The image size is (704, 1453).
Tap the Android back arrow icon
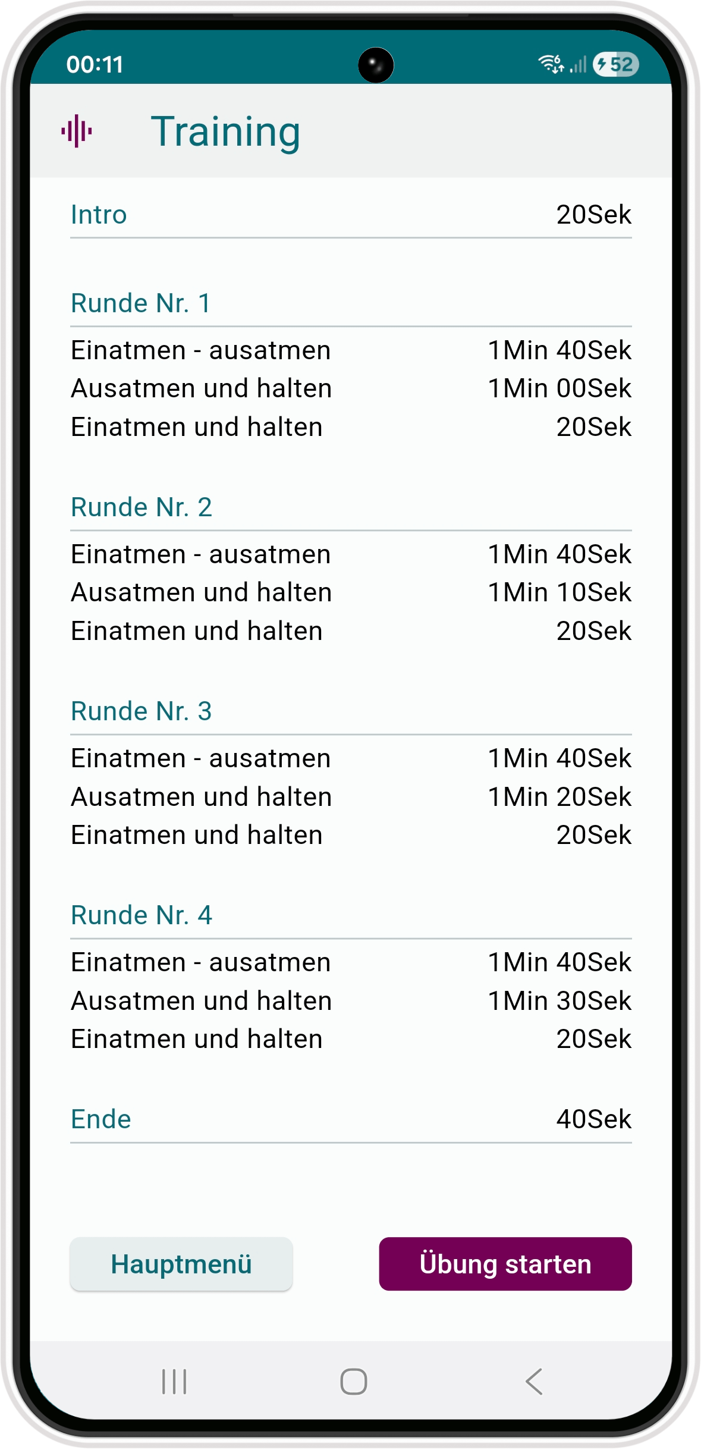coord(534,1381)
